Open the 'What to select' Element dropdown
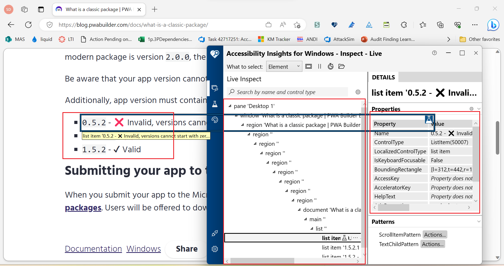This screenshot has height=266, width=504. [x=284, y=66]
